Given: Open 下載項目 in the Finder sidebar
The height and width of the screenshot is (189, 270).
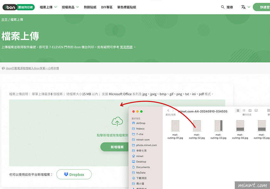Looking at the screenshot, I should click(139, 178).
